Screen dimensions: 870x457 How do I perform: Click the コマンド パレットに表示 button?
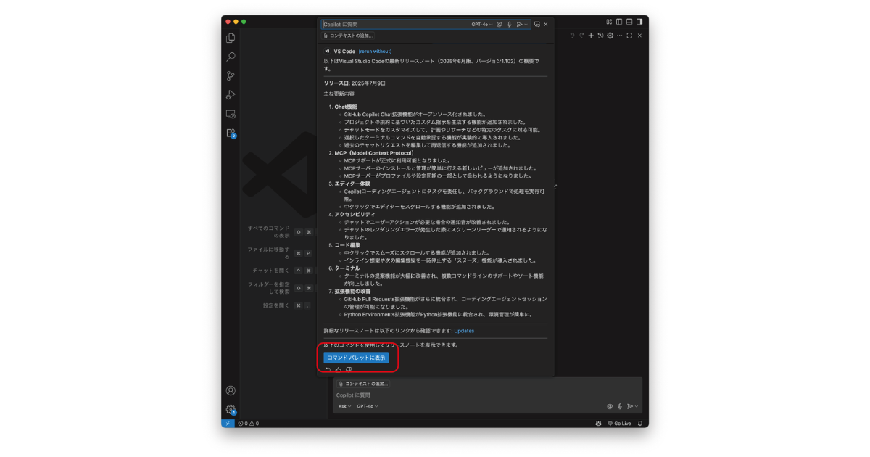tap(356, 358)
